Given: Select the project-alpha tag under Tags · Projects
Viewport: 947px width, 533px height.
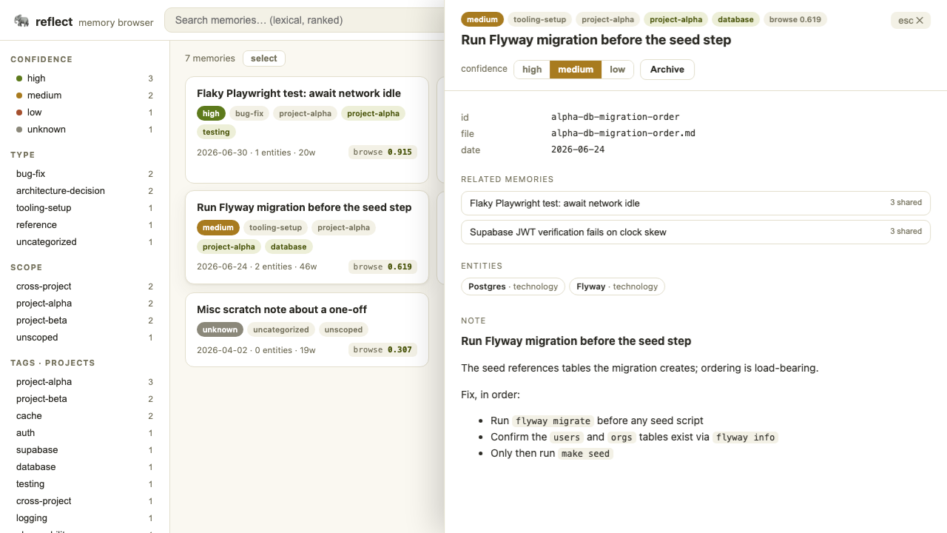Looking at the screenshot, I should [x=84, y=382].
